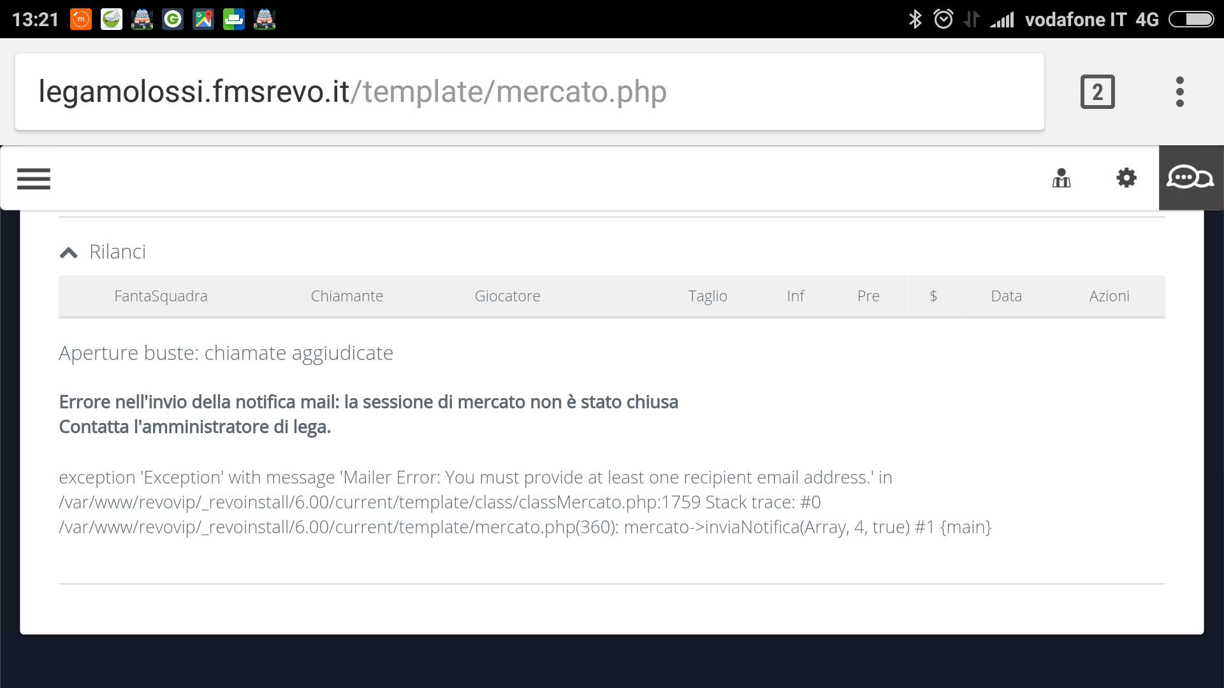
Task: Click the three-dot browser menu
Action: 1181,90
